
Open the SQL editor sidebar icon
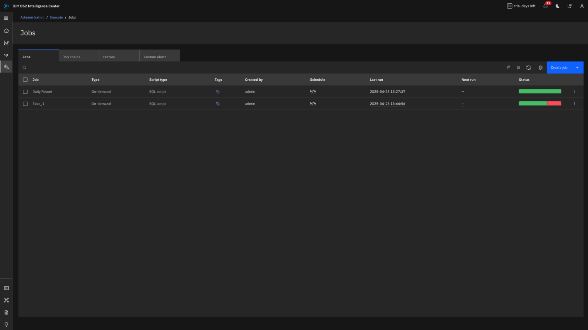point(6,55)
